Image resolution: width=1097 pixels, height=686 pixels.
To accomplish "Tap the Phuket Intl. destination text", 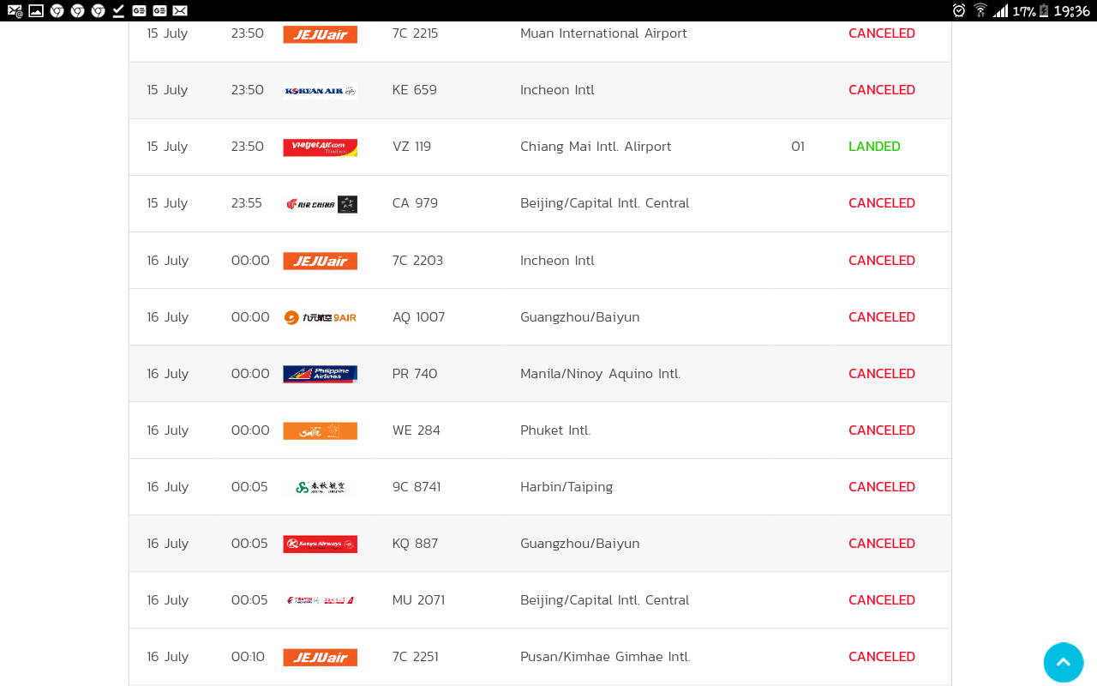I will 555,430.
